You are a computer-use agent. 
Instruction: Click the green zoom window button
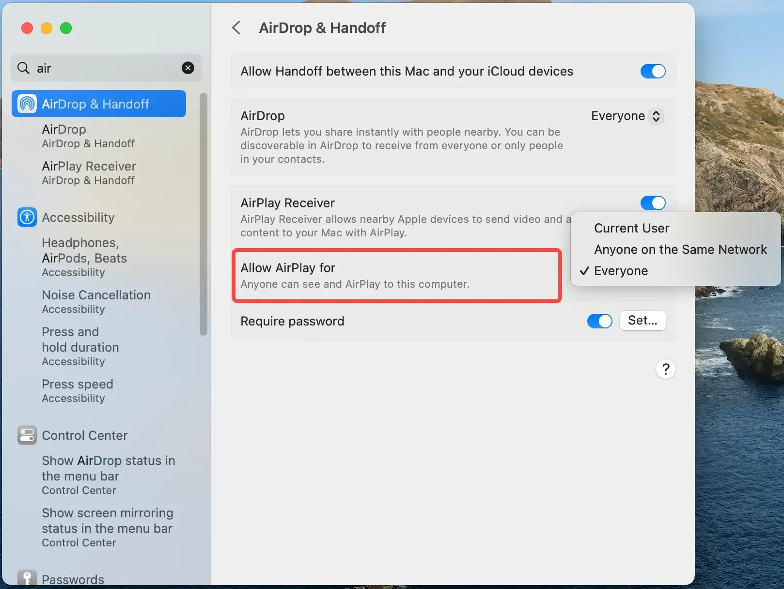pyautogui.click(x=66, y=28)
